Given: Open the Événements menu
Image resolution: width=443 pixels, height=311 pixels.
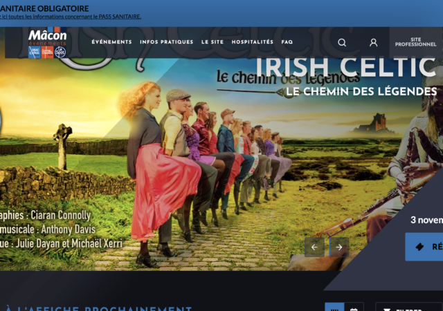Looking at the screenshot, I should point(111,42).
